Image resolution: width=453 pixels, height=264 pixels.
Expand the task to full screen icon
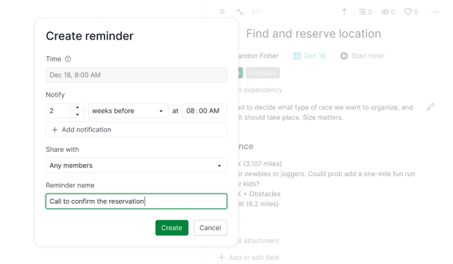click(x=240, y=11)
